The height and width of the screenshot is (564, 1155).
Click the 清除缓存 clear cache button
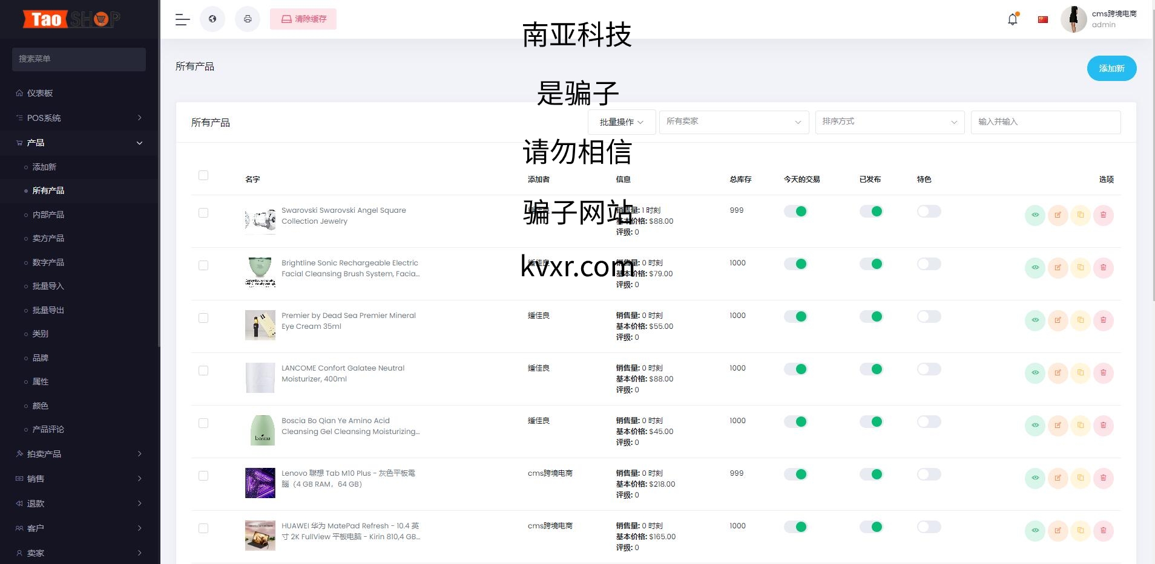(x=303, y=19)
